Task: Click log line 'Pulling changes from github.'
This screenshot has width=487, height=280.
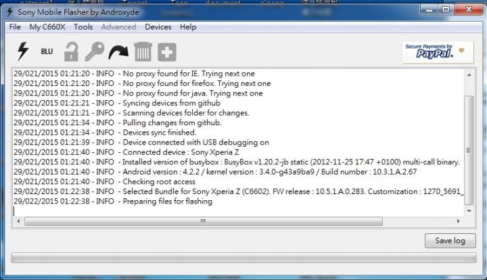Action: pyautogui.click(x=118, y=122)
